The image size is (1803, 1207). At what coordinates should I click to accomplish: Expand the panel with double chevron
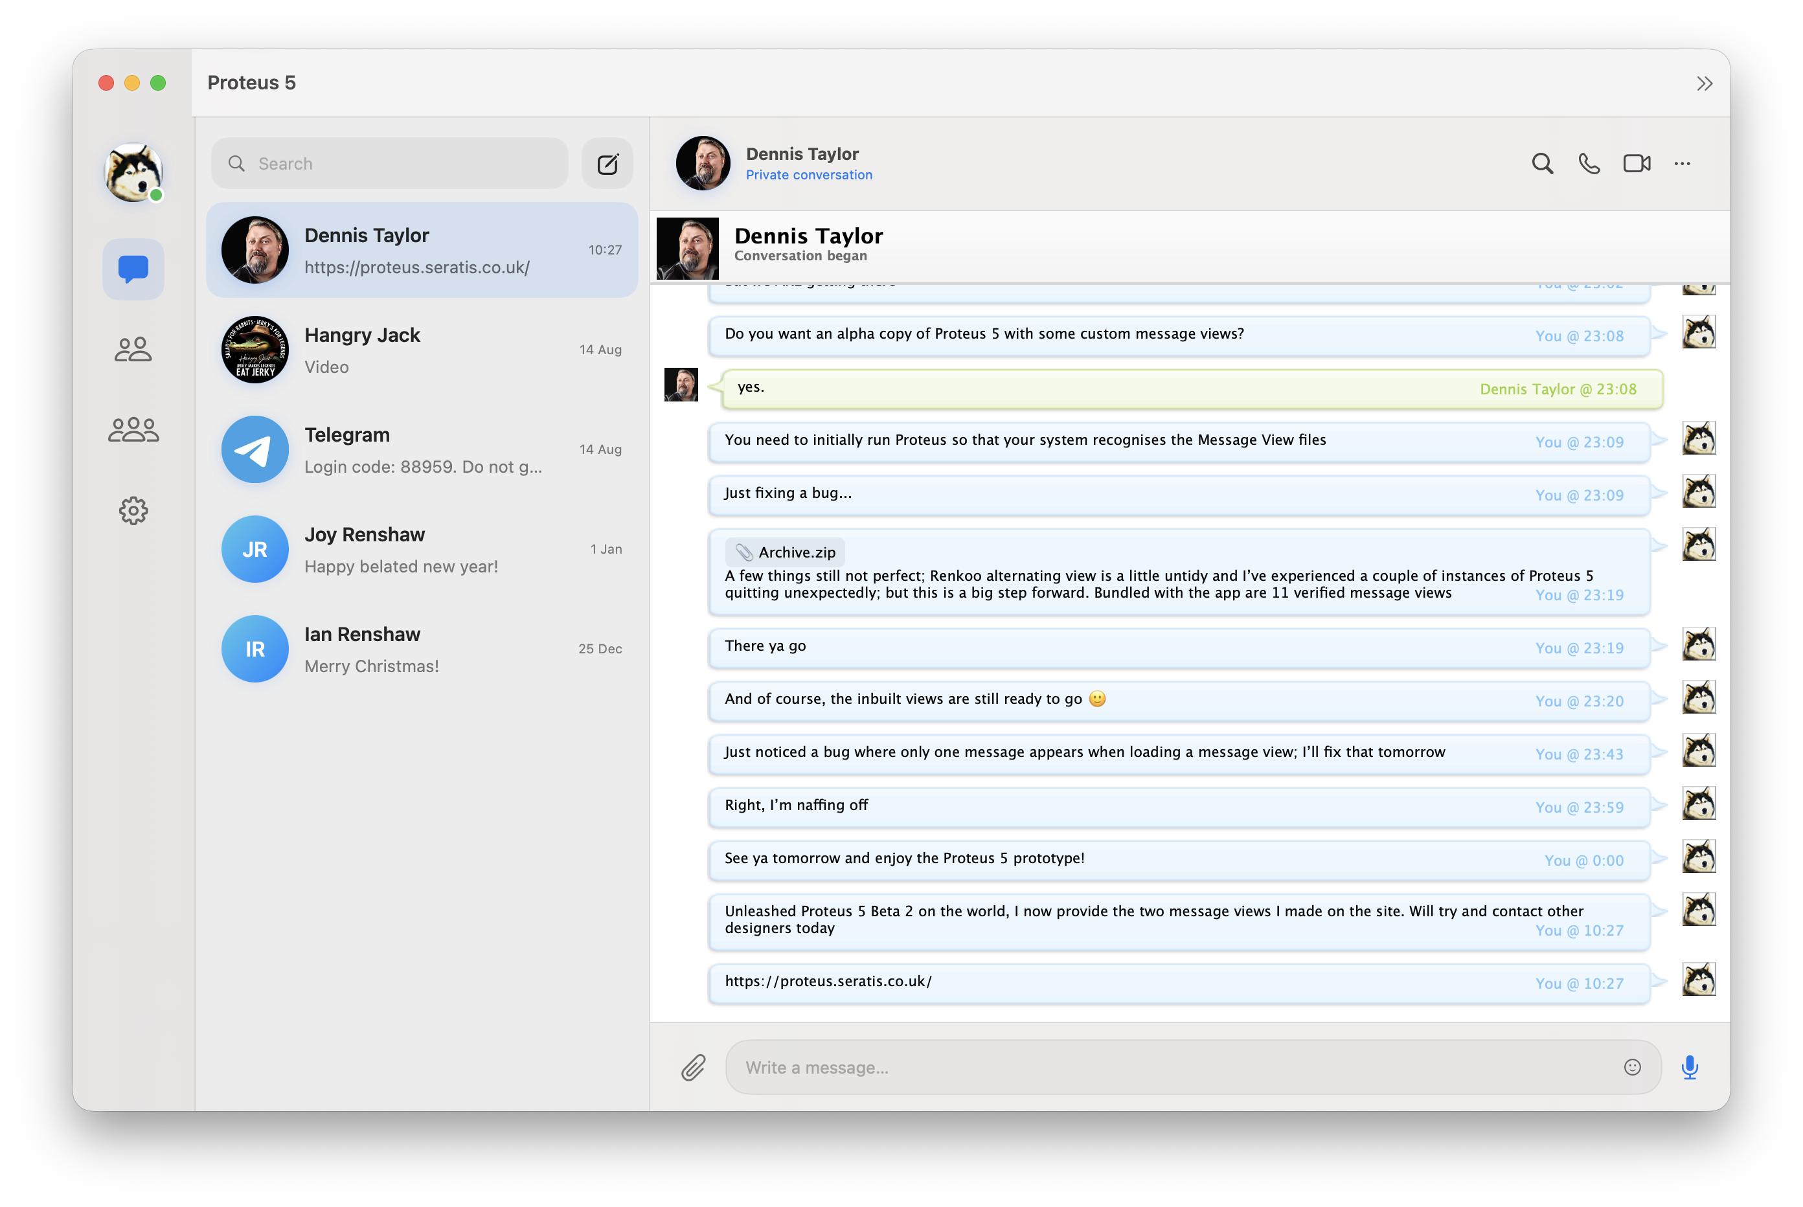(x=1705, y=83)
